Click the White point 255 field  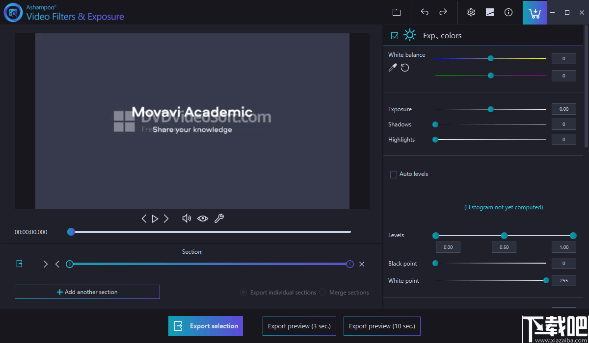pyautogui.click(x=564, y=281)
